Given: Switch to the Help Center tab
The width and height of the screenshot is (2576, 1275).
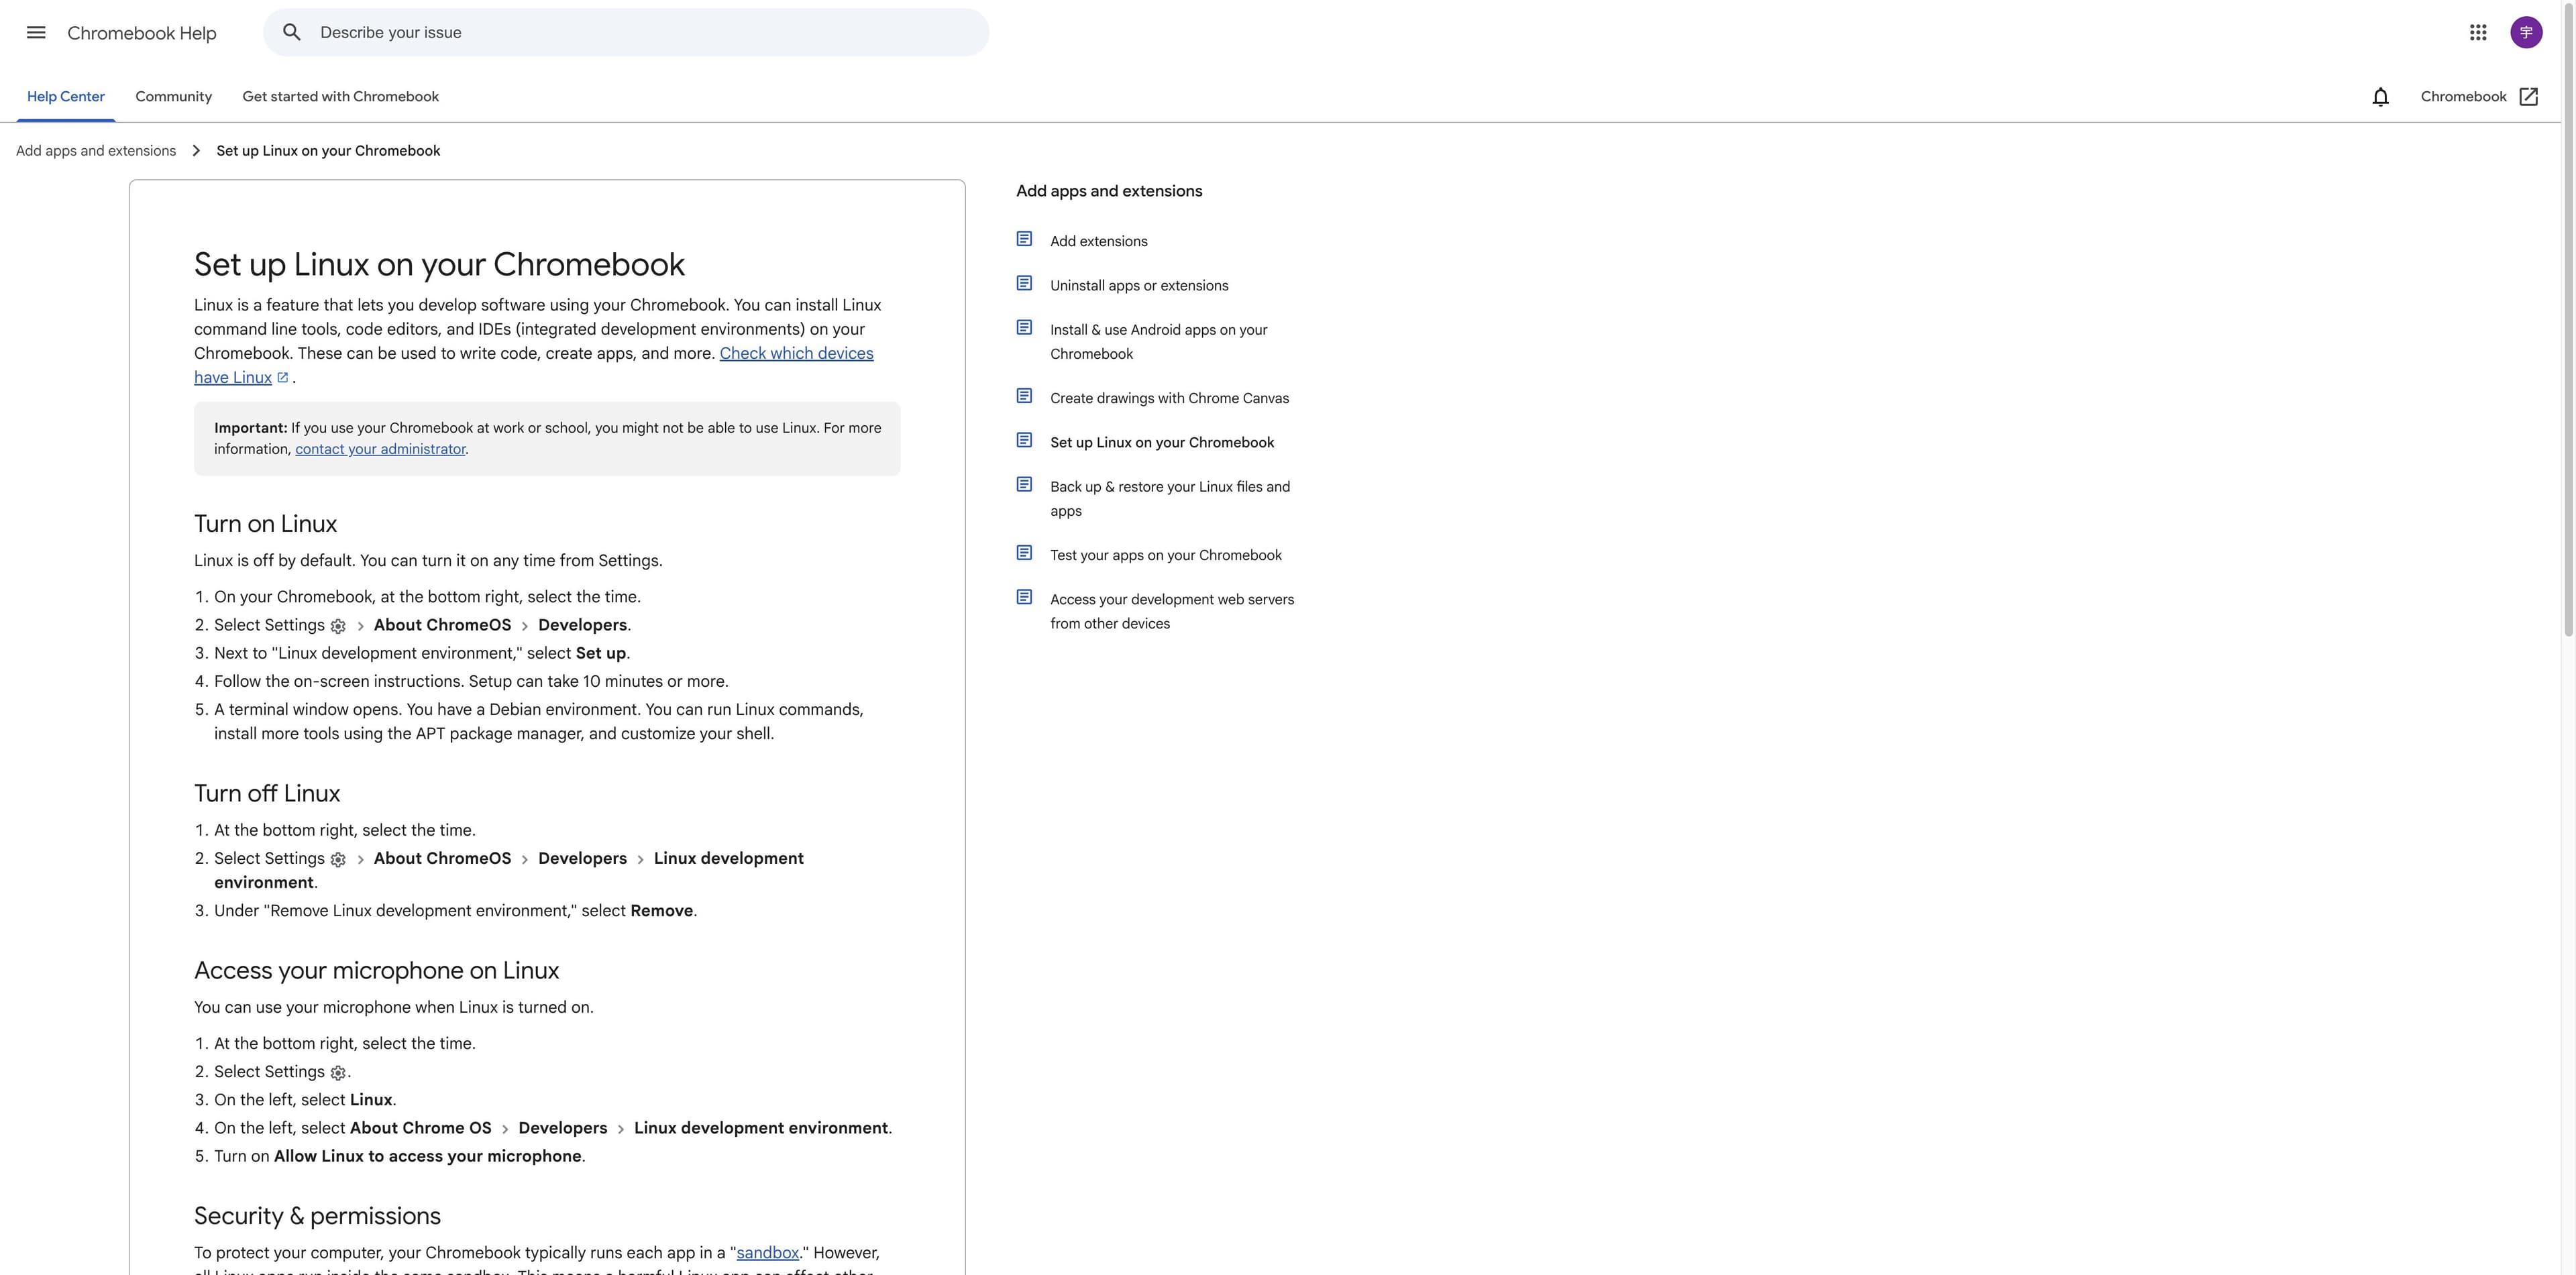Looking at the screenshot, I should click(x=66, y=97).
